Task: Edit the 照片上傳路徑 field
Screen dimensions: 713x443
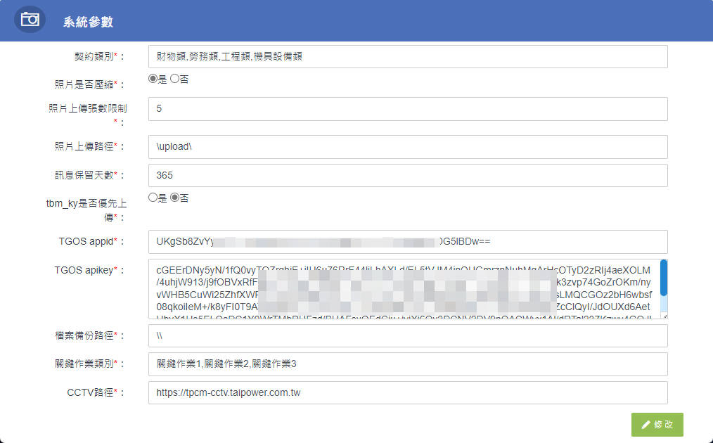Action: (408, 146)
